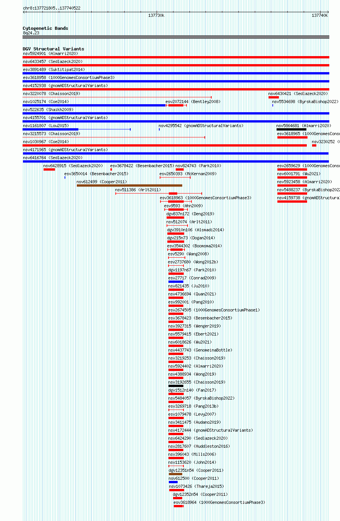
Task: Select nsv1073426 (Thareja2015) variant label
Action: (196, 486)
